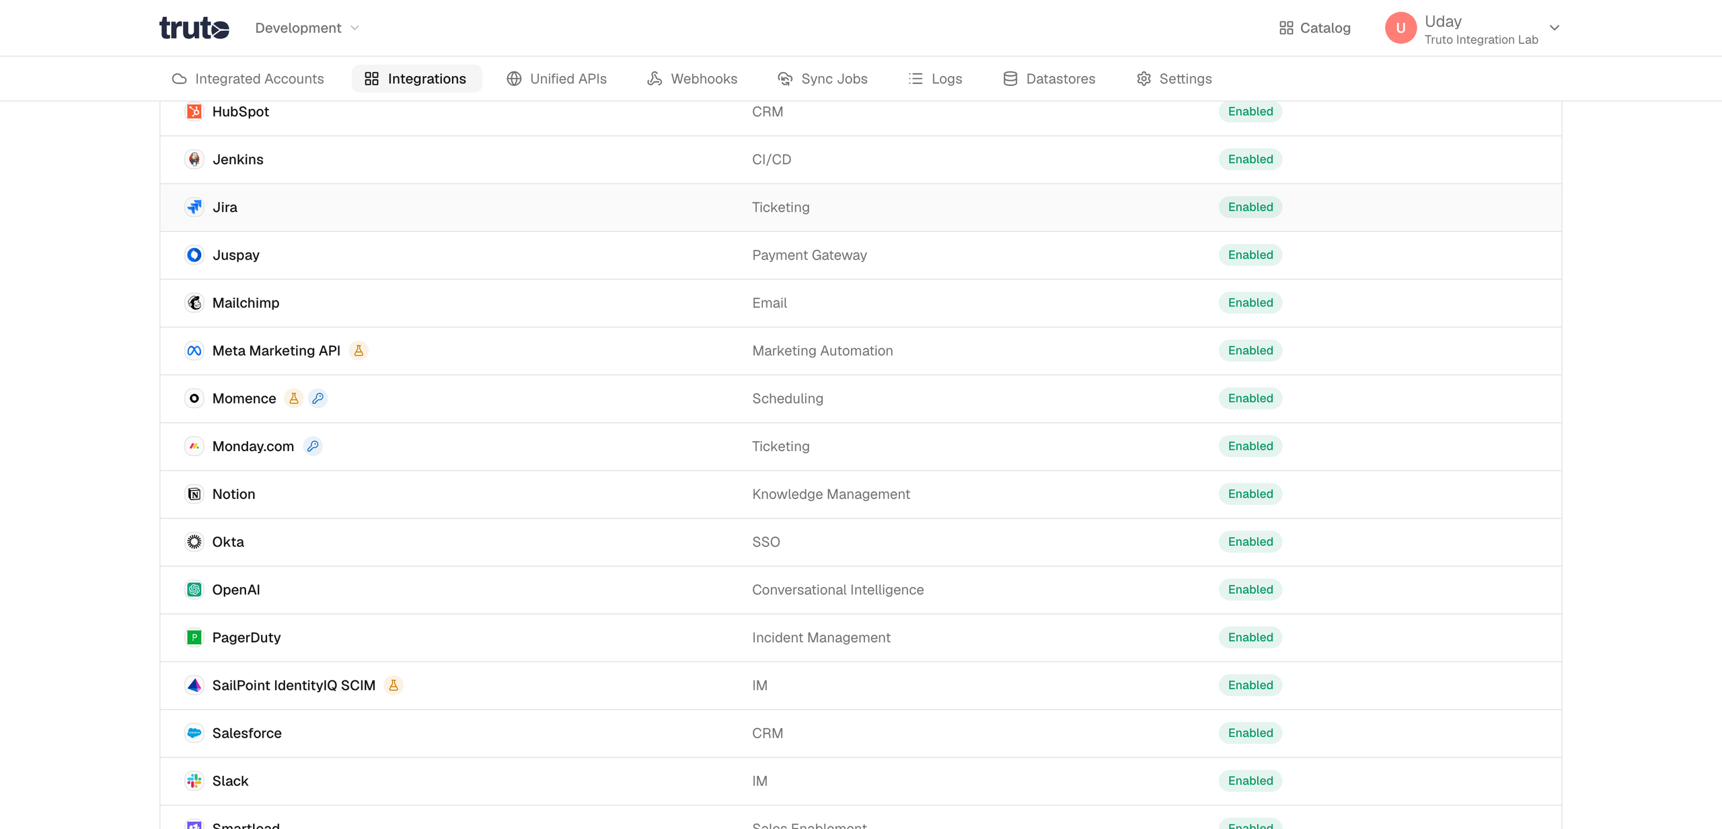
Task: Click the Enabled badge for Slack
Action: 1250,781
